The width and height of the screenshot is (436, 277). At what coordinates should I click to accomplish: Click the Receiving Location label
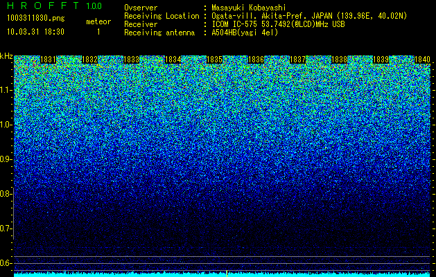(x=162, y=16)
